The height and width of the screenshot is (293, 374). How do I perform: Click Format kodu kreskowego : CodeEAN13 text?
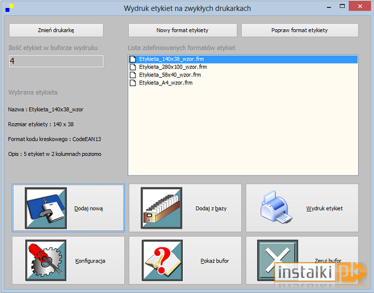pyautogui.click(x=55, y=139)
